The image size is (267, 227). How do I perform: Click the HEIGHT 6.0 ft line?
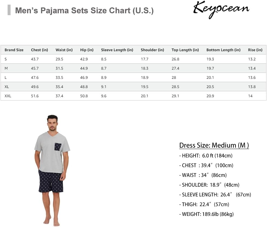coord(206,155)
